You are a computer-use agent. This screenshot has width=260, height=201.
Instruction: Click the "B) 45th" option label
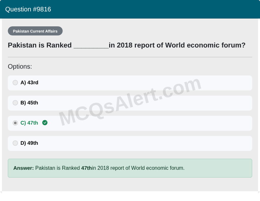point(29,103)
